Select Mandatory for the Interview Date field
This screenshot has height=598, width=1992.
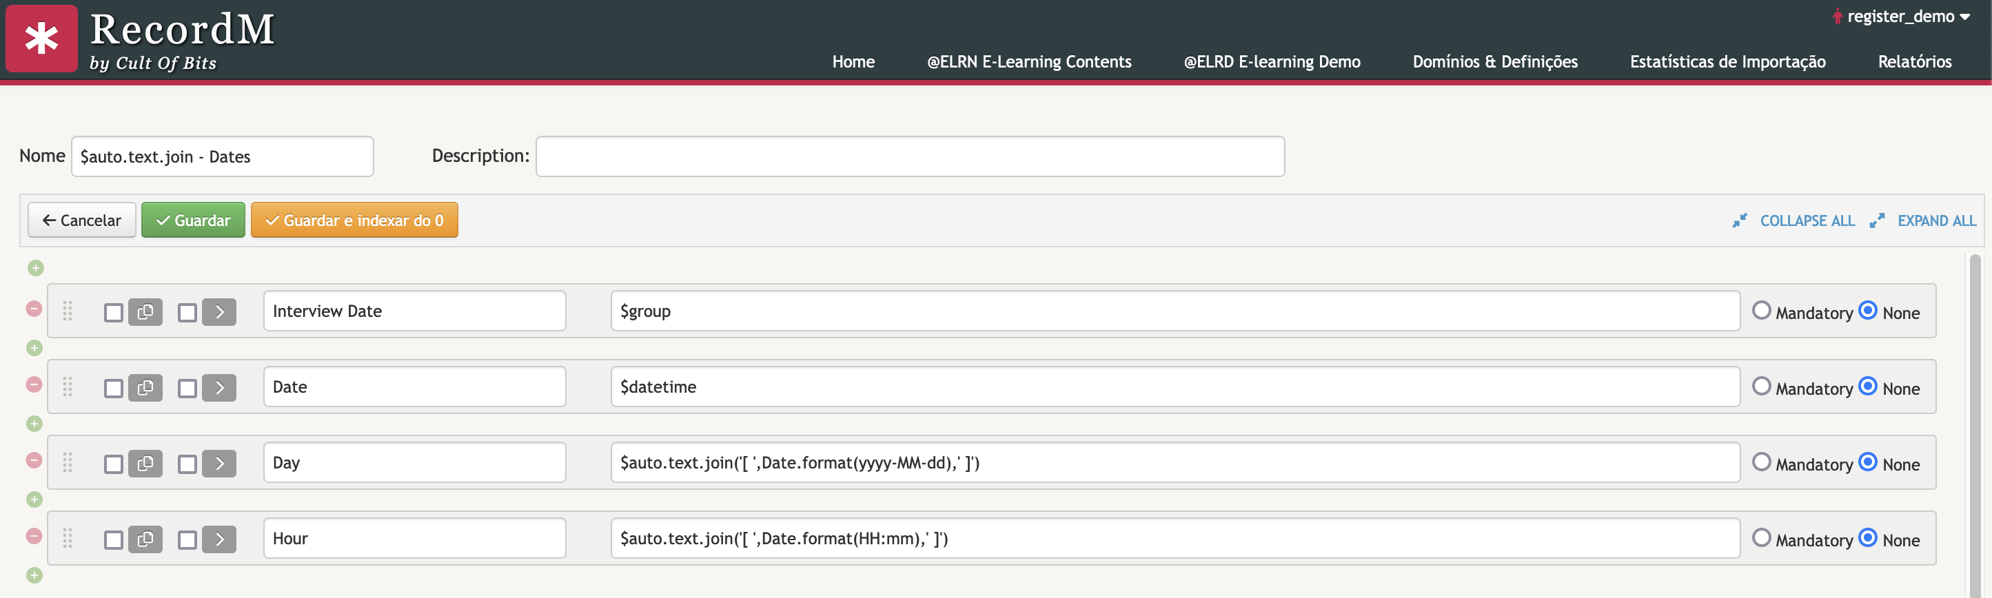(x=1762, y=311)
